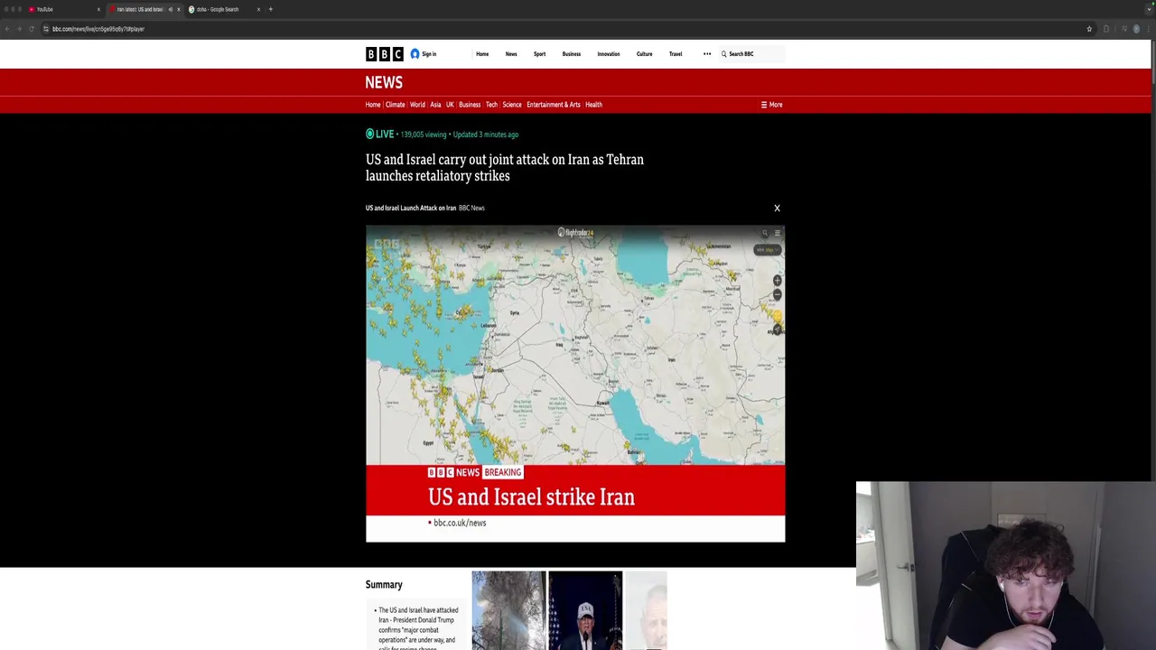Click the article headline about joint attack

pos(505,167)
